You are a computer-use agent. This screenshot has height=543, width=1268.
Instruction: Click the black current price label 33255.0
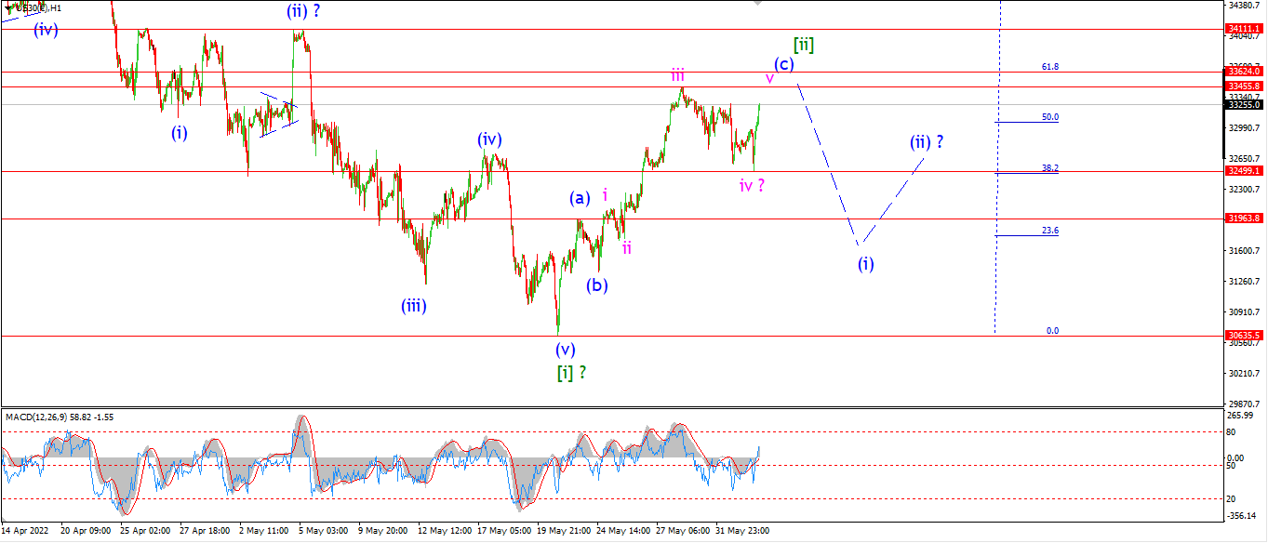pos(1245,105)
